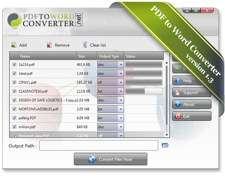Select the 1b214.pdf file name
Image resolution: width=225 pixels, height=178 pixels.
click(27, 64)
